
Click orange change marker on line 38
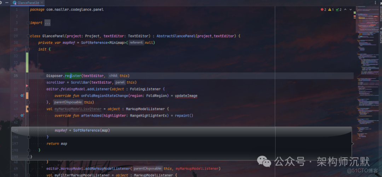[27, 96]
